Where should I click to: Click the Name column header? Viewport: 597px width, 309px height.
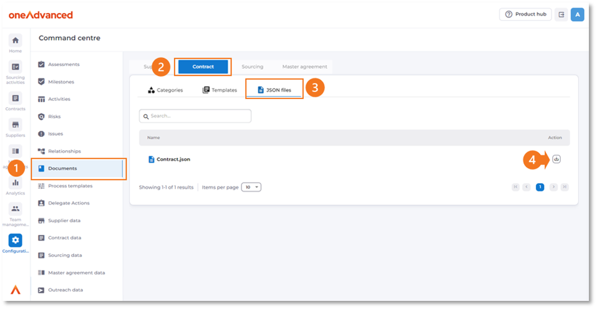pyautogui.click(x=153, y=138)
